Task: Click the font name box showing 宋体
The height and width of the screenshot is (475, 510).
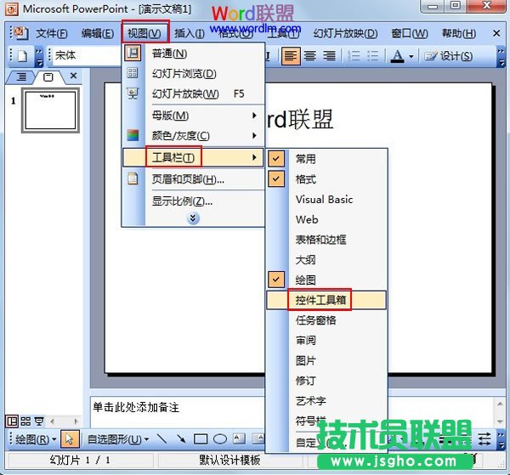Action: pyautogui.click(x=87, y=55)
